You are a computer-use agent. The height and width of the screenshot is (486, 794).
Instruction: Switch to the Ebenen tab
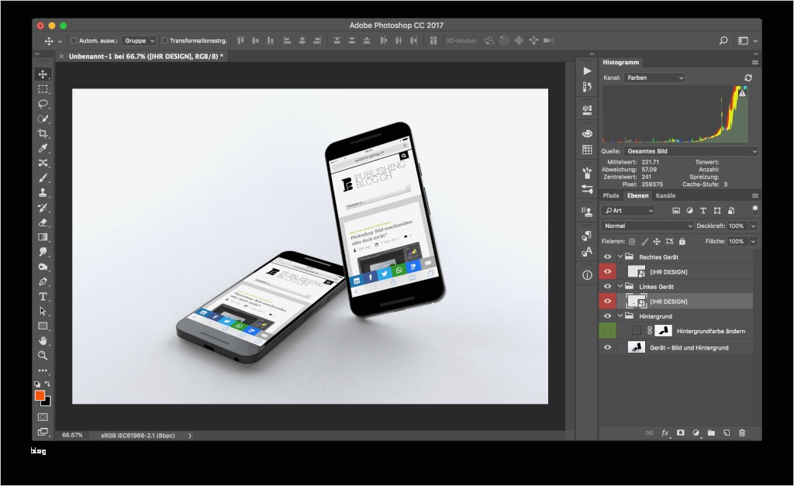coord(637,195)
